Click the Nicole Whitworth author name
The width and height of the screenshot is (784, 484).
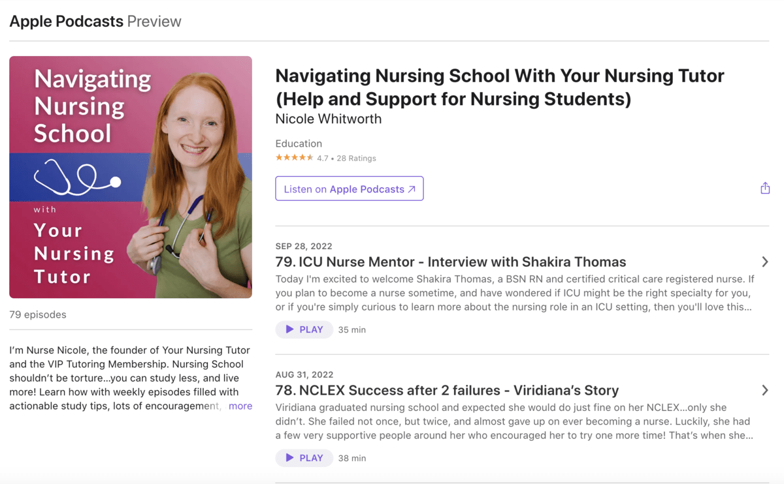click(x=328, y=119)
